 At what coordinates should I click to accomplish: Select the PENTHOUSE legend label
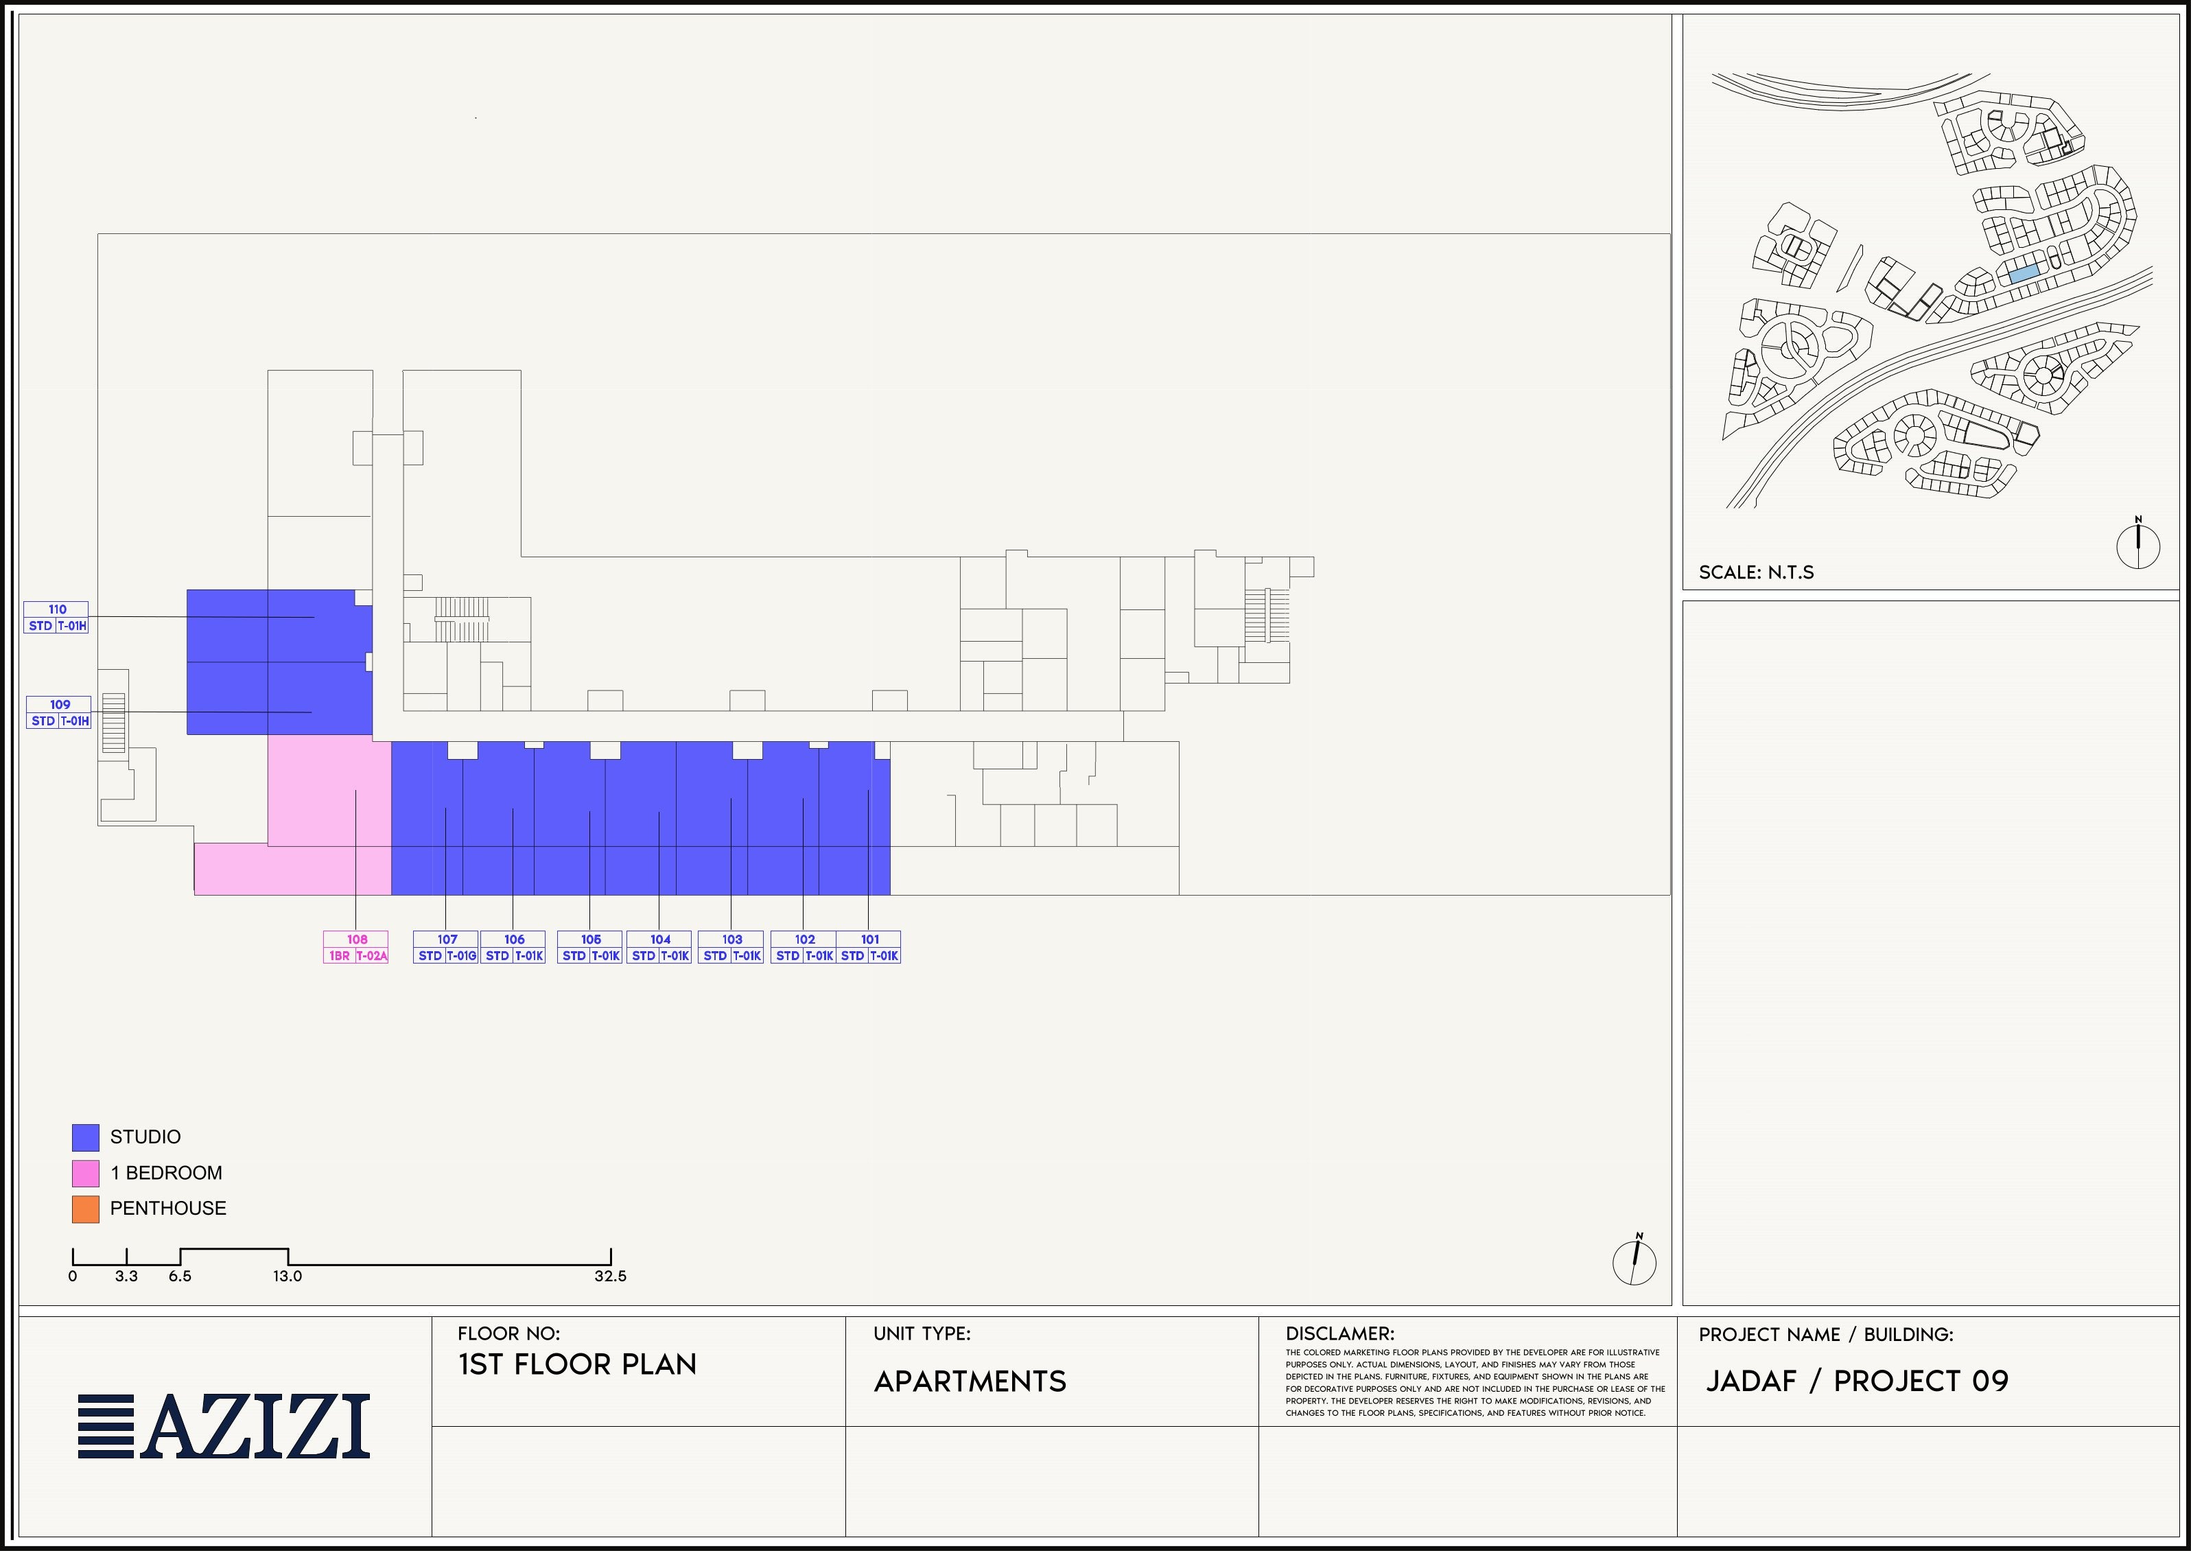(x=168, y=1208)
